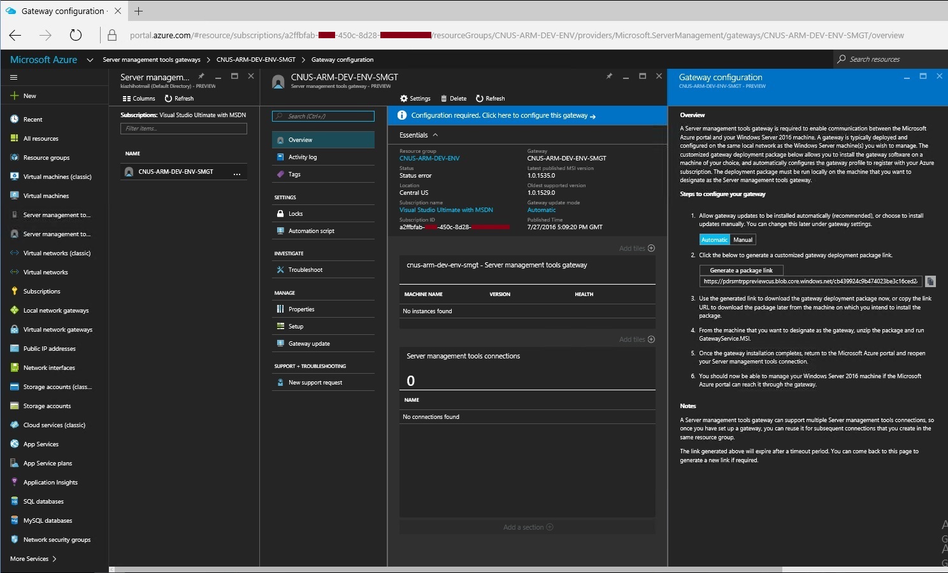The height and width of the screenshot is (573, 948).
Task: Open ellipsis menu for CNUS-ARM-DEV-ENV-SMGT row
Action: [237, 173]
